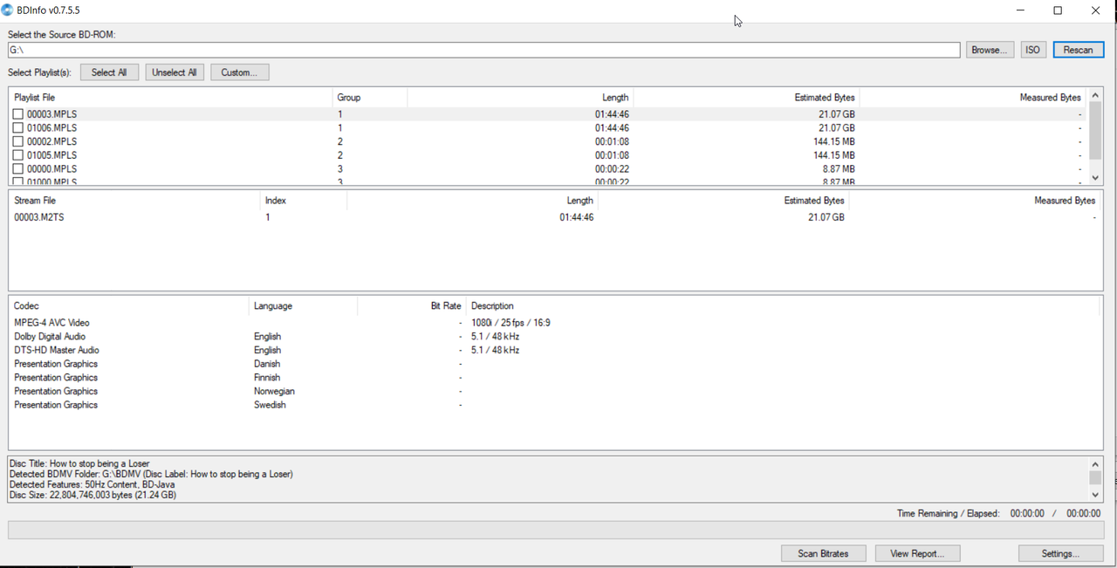This screenshot has width=1117, height=568.
Task: Sort playlists by the Playlist File column
Action: [x=170, y=98]
